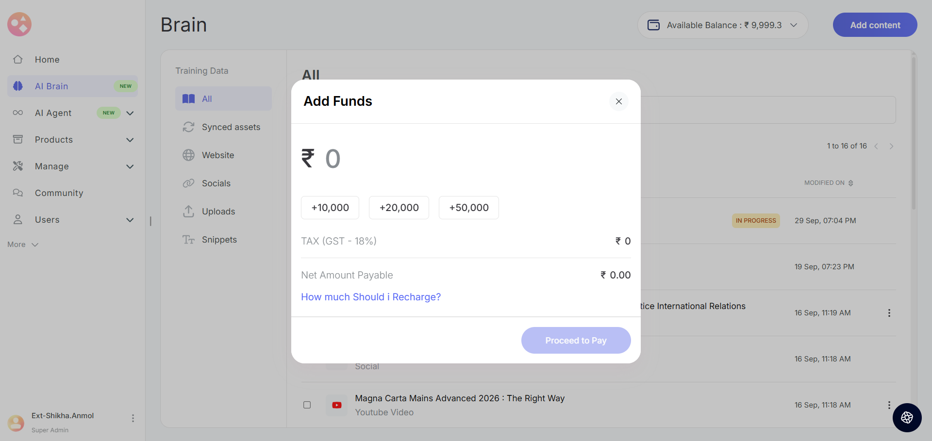Click the Add content button
The image size is (932, 441).
pyautogui.click(x=875, y=25)
